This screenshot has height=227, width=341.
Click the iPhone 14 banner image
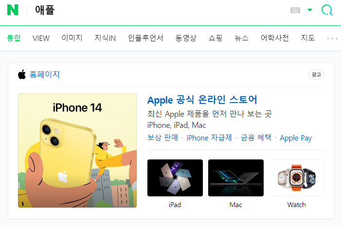(77, 151)
